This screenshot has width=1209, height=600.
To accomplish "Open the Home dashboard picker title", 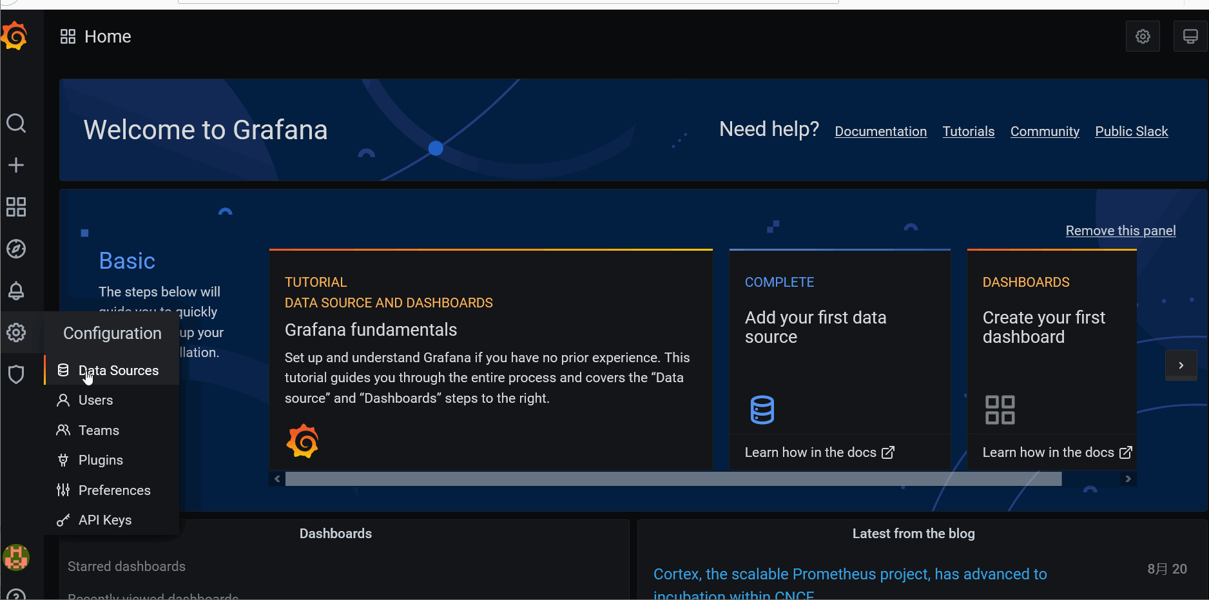I will [x=108, y=37].
